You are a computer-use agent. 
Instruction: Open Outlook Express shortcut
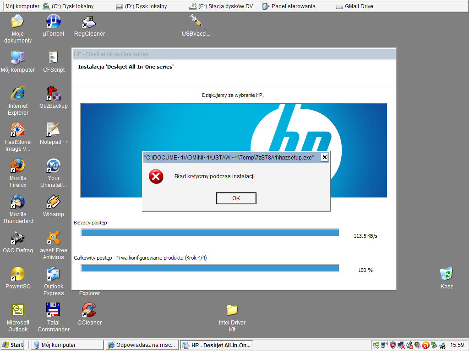click(x=54, y=282)
